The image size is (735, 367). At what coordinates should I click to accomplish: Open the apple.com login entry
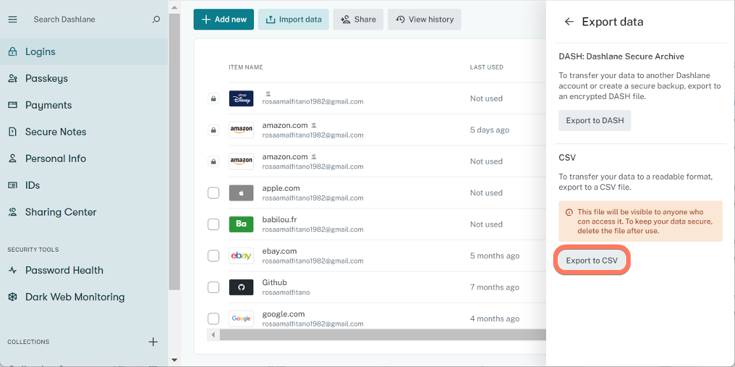[x=281, y=188]
